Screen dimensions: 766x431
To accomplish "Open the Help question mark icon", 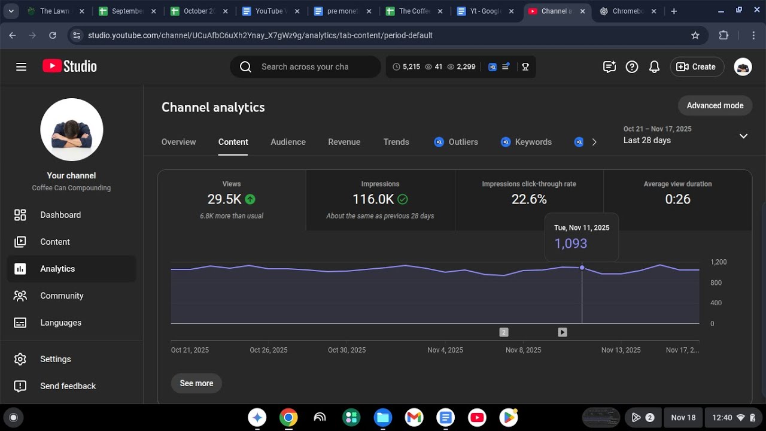I will (x=632, y=67).
